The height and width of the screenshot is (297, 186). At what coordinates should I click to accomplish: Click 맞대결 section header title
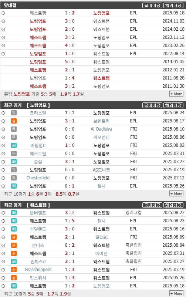click(x=10, y=6)
